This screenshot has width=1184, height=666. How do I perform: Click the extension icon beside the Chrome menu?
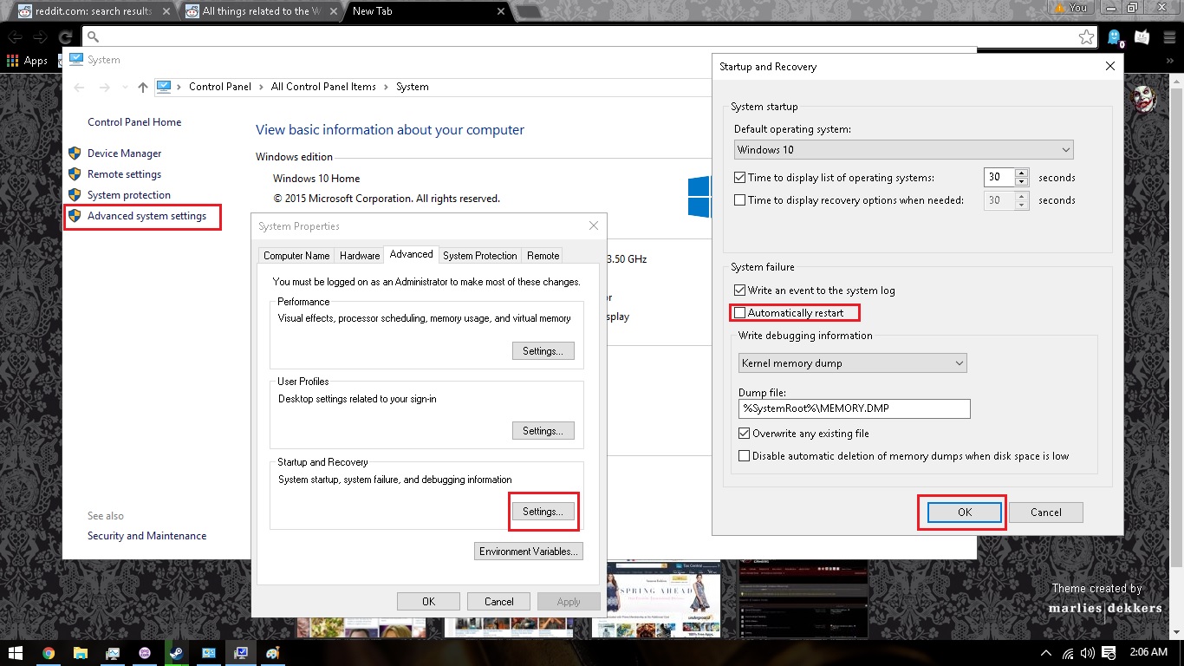point(1142,37)
